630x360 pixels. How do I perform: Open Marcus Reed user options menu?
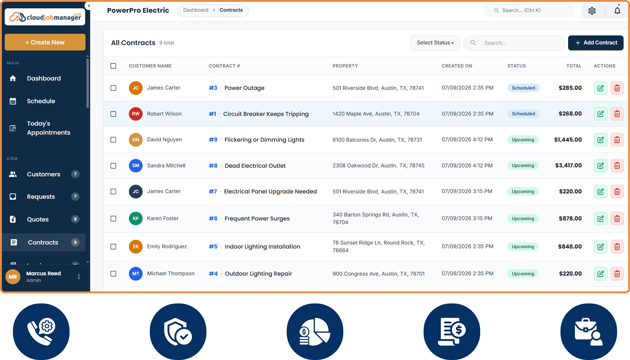[x=79, y=277]
